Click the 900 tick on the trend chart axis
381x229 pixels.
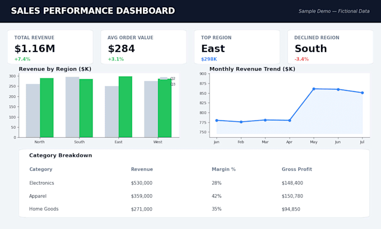click(x=203, y=74)
